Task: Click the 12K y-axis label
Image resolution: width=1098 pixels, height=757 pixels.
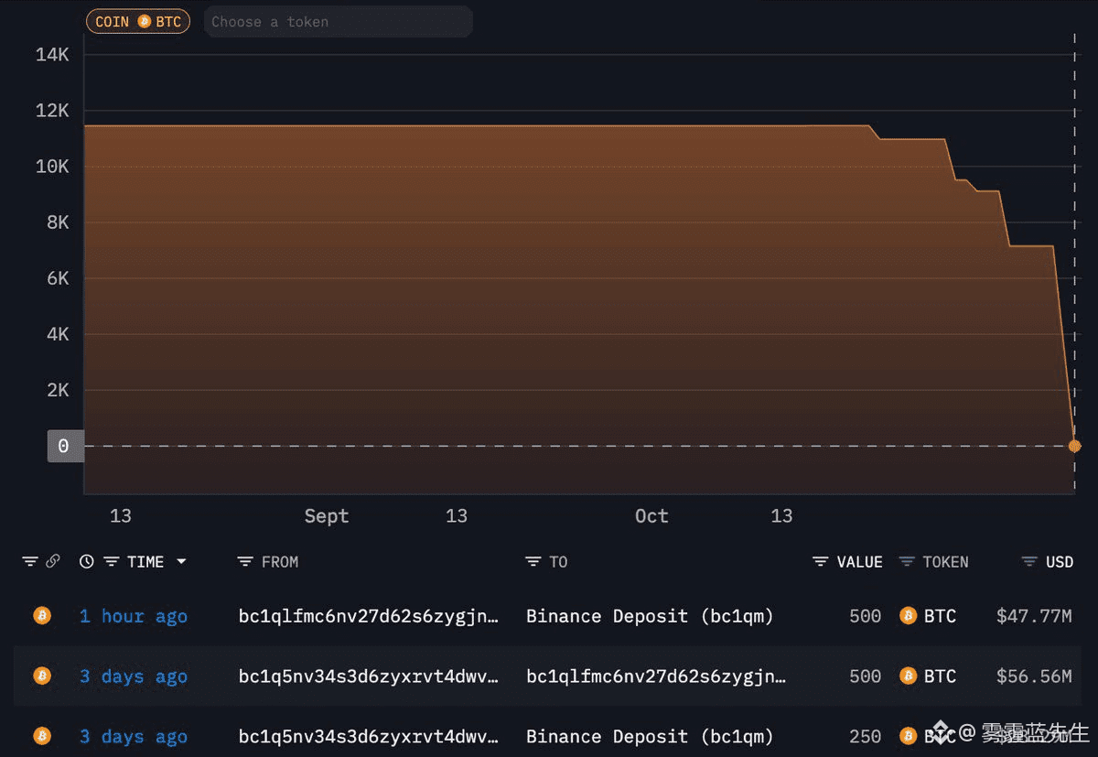Action: pos(52,111)
